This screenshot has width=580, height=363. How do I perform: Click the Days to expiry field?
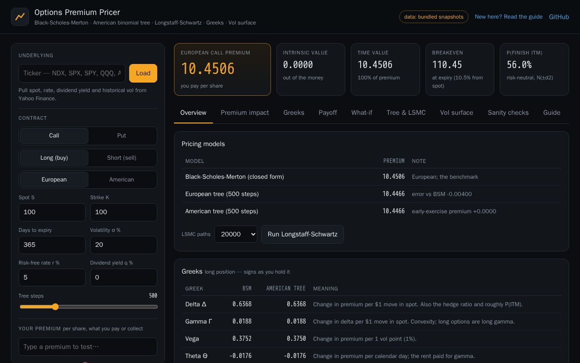[x=52, y=245]
